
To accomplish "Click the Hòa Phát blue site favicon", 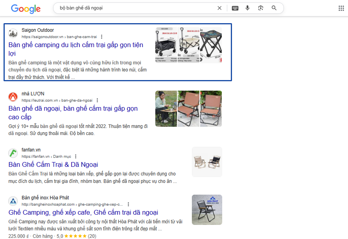I will pos(13,201).
